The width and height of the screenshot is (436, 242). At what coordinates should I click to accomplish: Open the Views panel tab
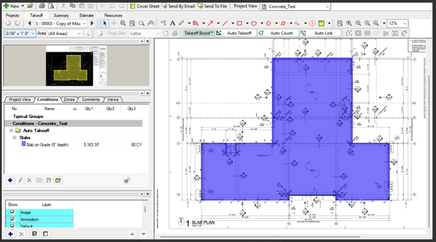113,99
